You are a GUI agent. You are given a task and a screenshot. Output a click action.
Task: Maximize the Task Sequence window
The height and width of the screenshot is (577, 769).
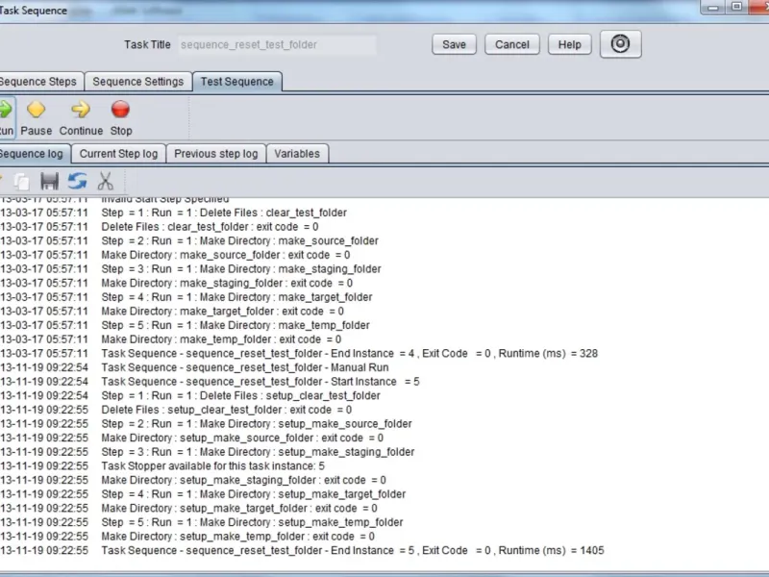tap(736, 7)
